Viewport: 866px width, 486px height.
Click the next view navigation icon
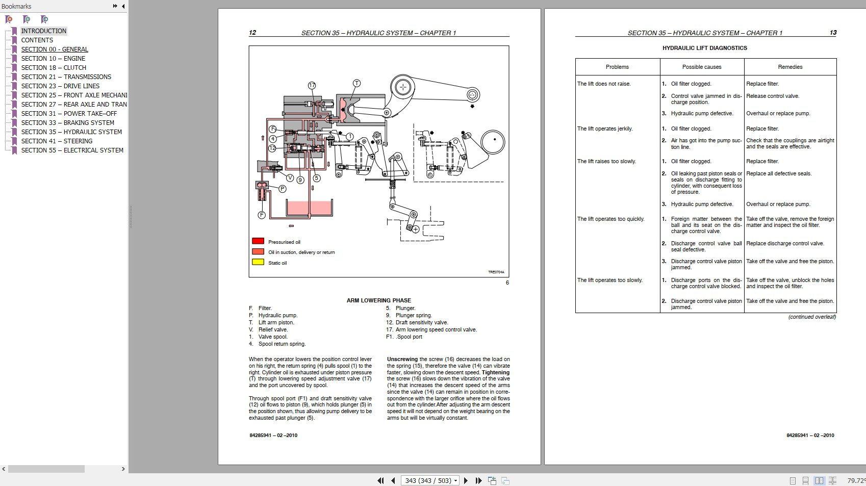pyautogui.click(x=505, y=480)
